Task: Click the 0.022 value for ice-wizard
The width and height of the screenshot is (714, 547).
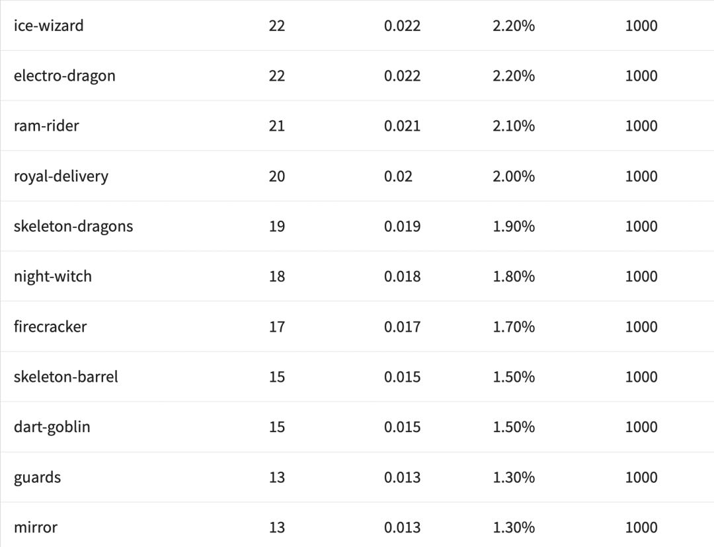Action: (x=402, y=26)
